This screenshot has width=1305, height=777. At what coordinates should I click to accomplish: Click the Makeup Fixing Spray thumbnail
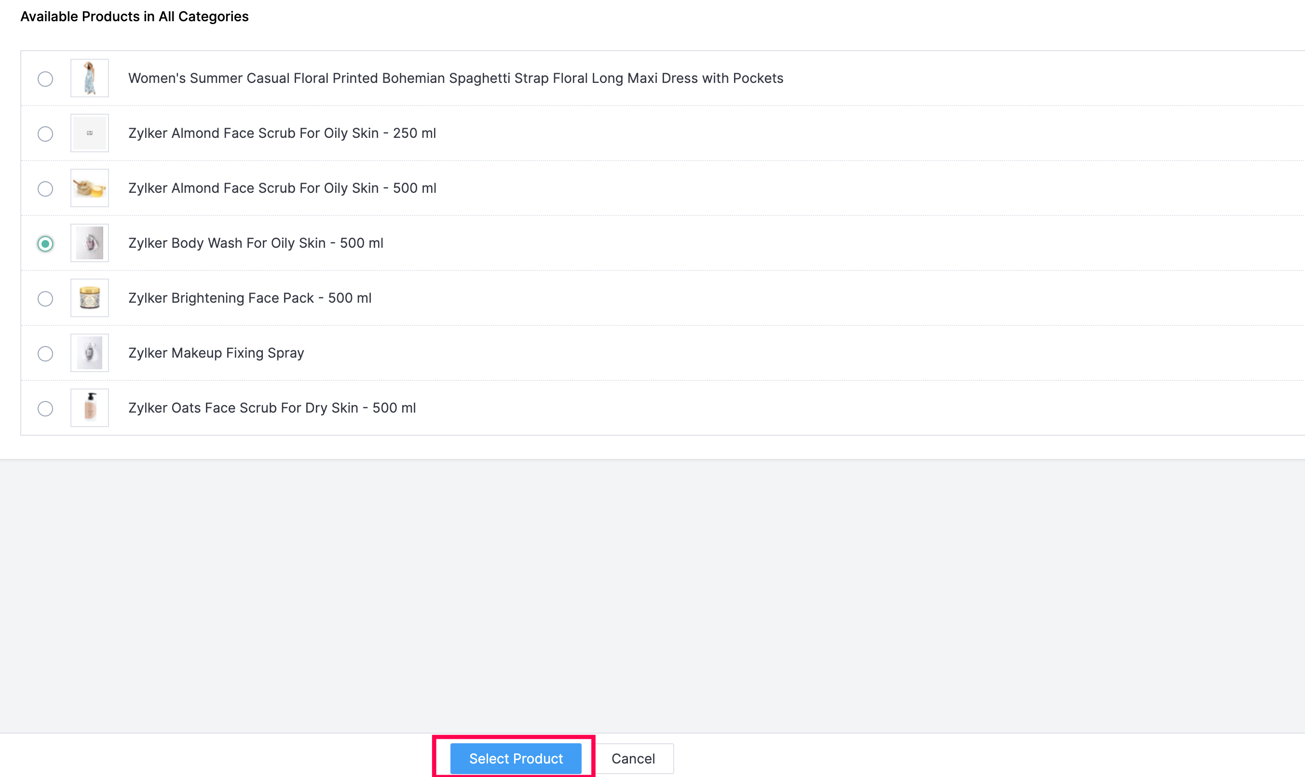pos(90,353)
